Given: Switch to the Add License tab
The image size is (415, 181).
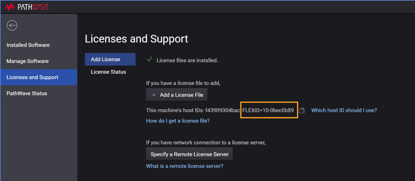Looking at the screenshot, I should pyautogui.click(x=105, y=59).
